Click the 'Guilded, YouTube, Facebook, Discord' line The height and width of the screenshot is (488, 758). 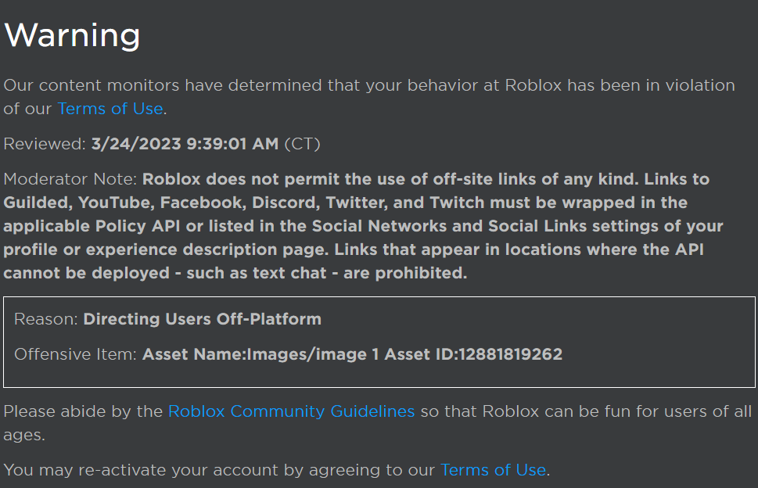[345, 203]
